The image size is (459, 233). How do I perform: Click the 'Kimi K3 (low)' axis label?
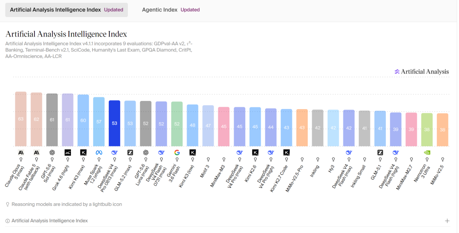tap(187, 177)
